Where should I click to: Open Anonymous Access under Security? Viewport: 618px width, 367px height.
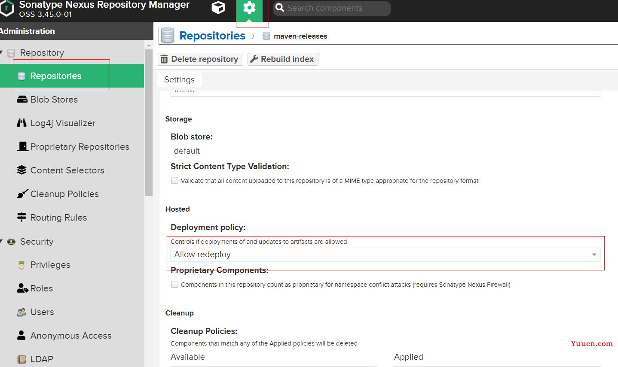tap(71, 336)
